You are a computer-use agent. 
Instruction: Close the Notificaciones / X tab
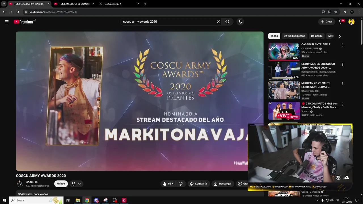tap(138, 4)
